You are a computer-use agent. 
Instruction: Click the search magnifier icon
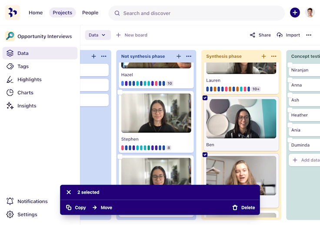coord(117,13)
